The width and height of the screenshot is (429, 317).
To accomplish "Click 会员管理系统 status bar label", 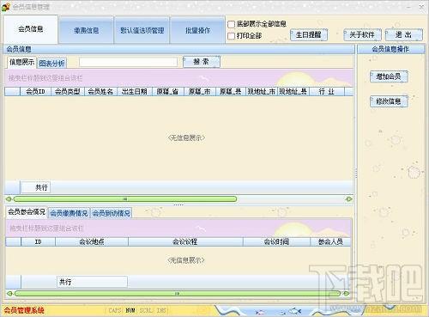I will 24,310.
